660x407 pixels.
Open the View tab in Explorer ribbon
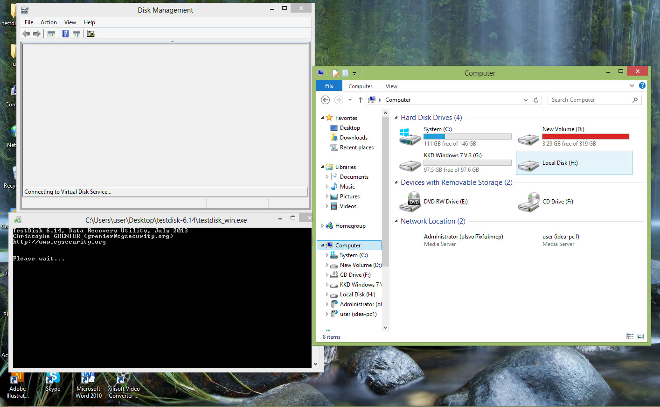(391, 86)
